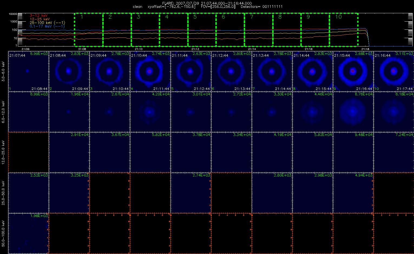Open the 3-6 keV image starting 21:08:44
Image resolution: width=414 pixels, height=254 pixels.
(x=69, y=71)
